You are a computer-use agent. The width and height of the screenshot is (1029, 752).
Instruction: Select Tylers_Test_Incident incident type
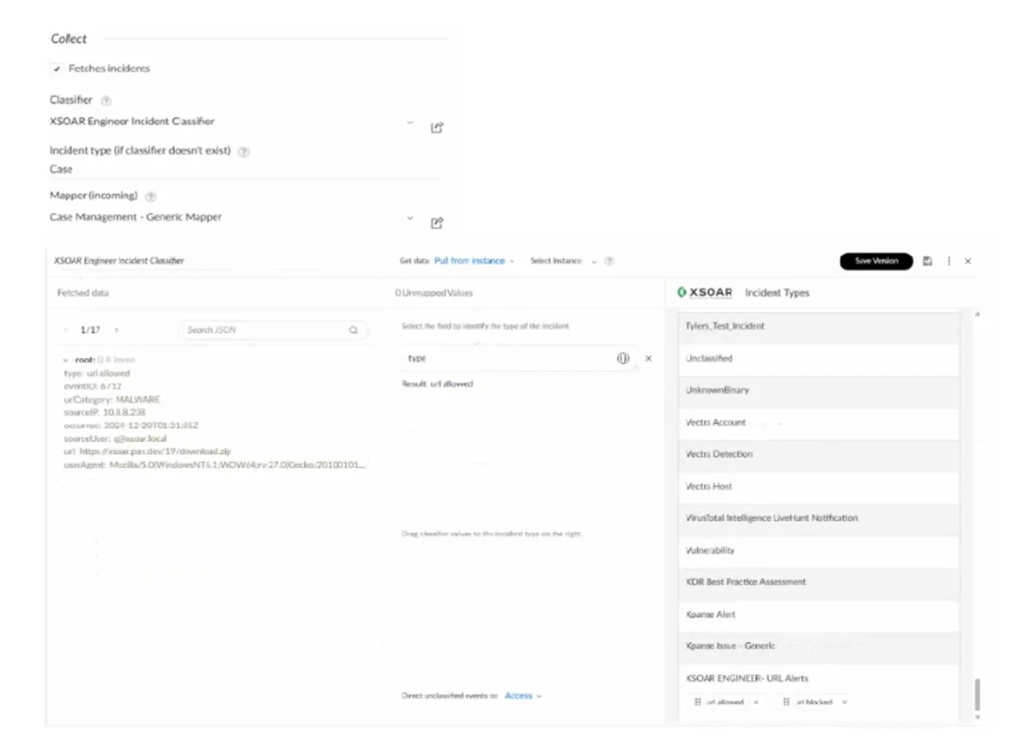coord(819,326)
